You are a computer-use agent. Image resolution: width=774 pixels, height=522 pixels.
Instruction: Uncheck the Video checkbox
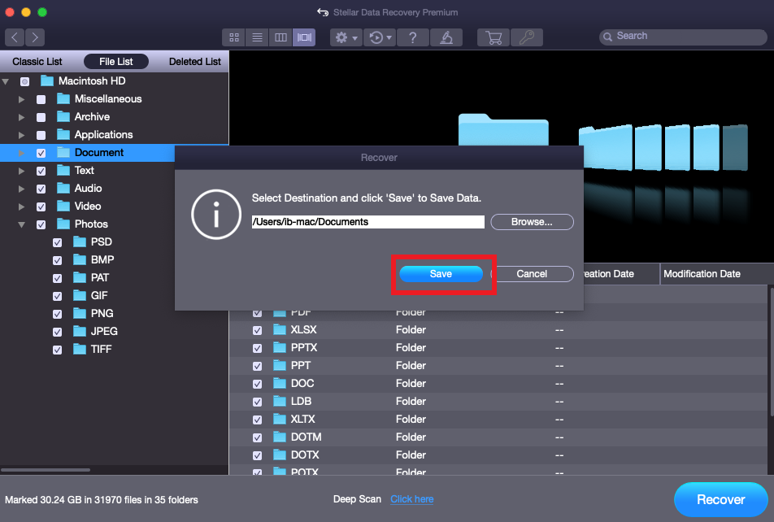click(x=41, y=207)
